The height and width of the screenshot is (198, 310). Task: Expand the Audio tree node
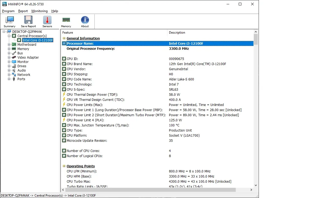point(9,70)
